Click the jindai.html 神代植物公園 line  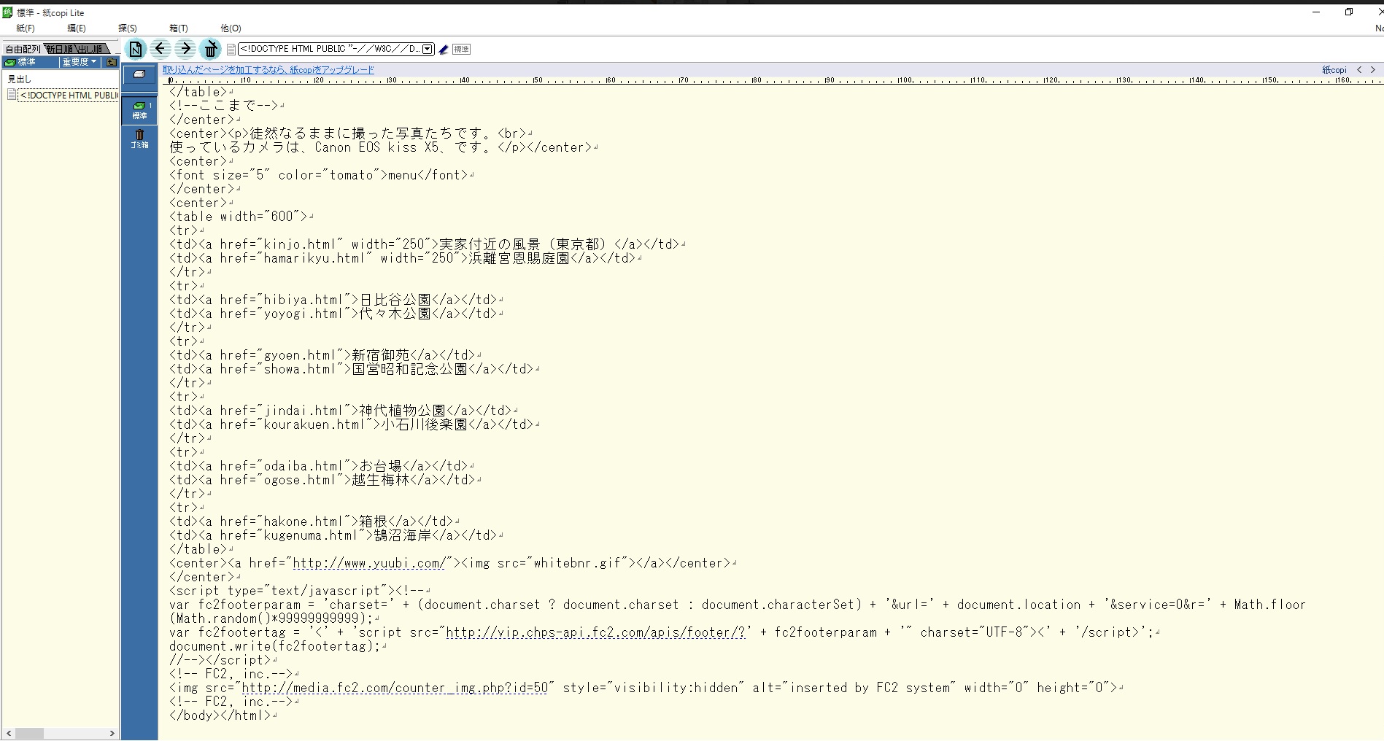pos(344,411)
